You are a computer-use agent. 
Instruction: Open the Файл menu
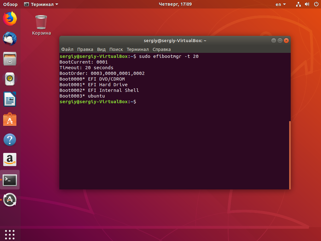pos(67,49)
